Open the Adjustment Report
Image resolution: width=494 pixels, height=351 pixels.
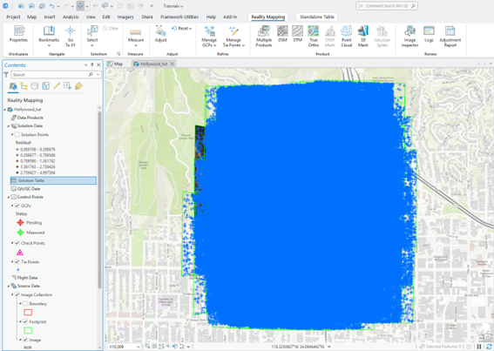point(450,37)
